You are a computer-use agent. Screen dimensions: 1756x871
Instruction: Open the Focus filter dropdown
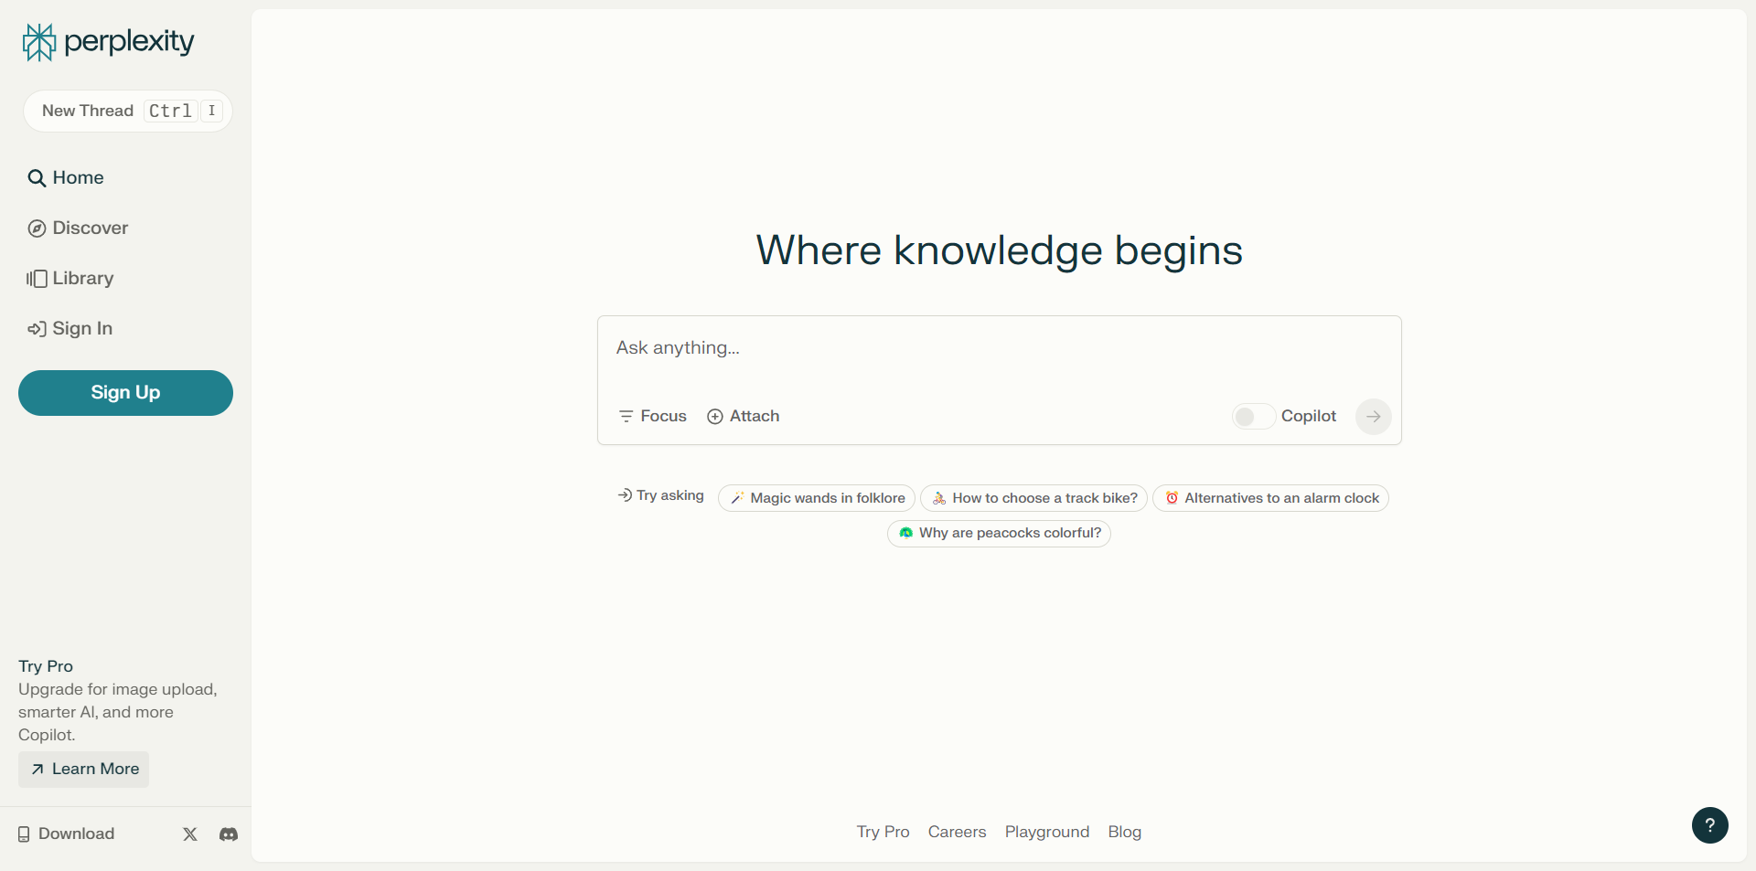click(x=652, y=417)
